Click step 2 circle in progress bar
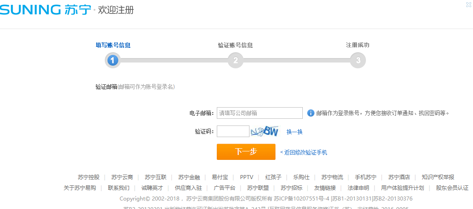This screenshot has width=473, height=209. [x=235, y=60]
